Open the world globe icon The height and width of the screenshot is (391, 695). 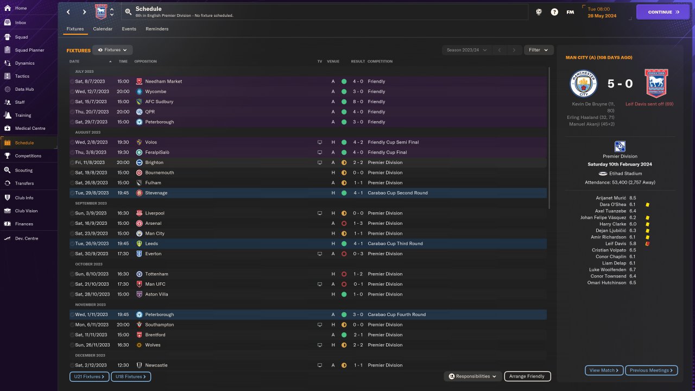[539, 12]
